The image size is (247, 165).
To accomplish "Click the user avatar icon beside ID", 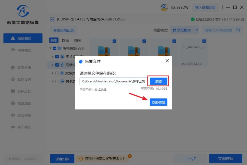I will pos(164,7).
